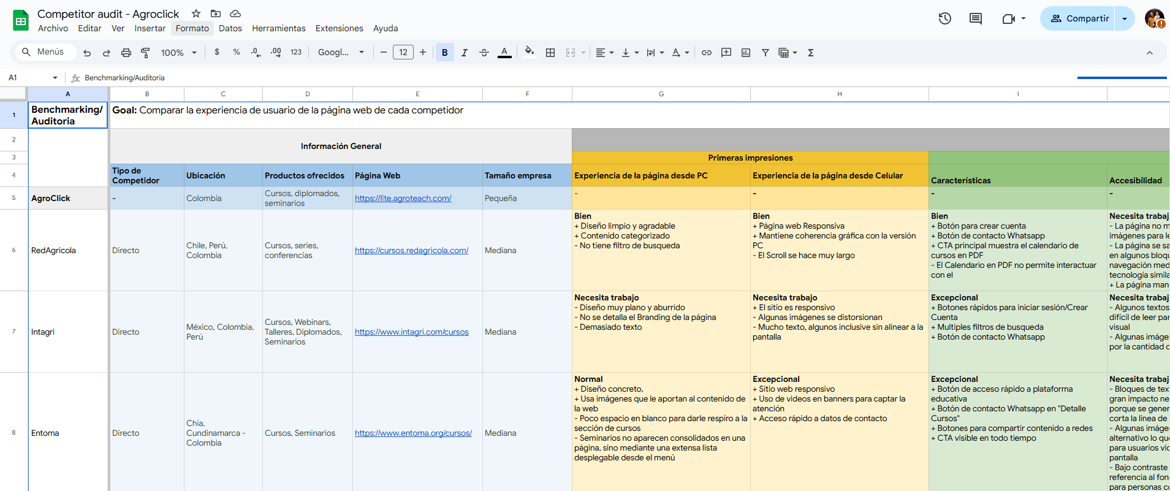Click the merge cells icon
1170x491 pixels.
pos(571,53)
